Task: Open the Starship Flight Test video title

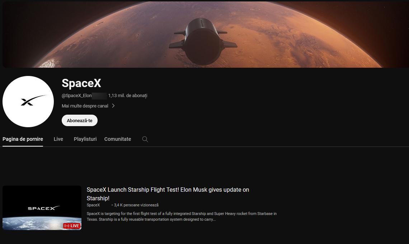Action: pos(168,194)
